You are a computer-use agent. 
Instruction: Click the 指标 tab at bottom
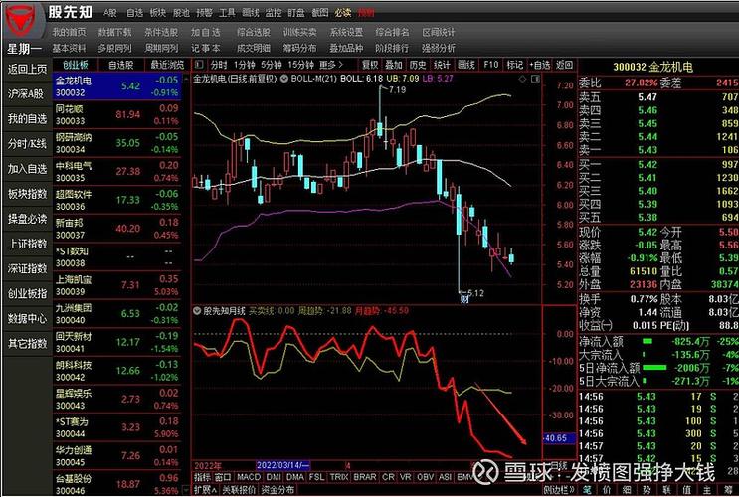pos(202,477)
